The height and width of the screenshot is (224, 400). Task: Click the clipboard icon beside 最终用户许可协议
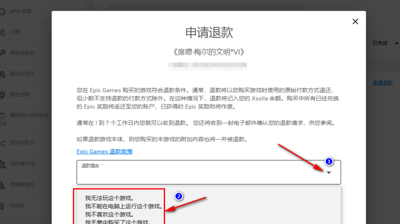pos(2,116)
